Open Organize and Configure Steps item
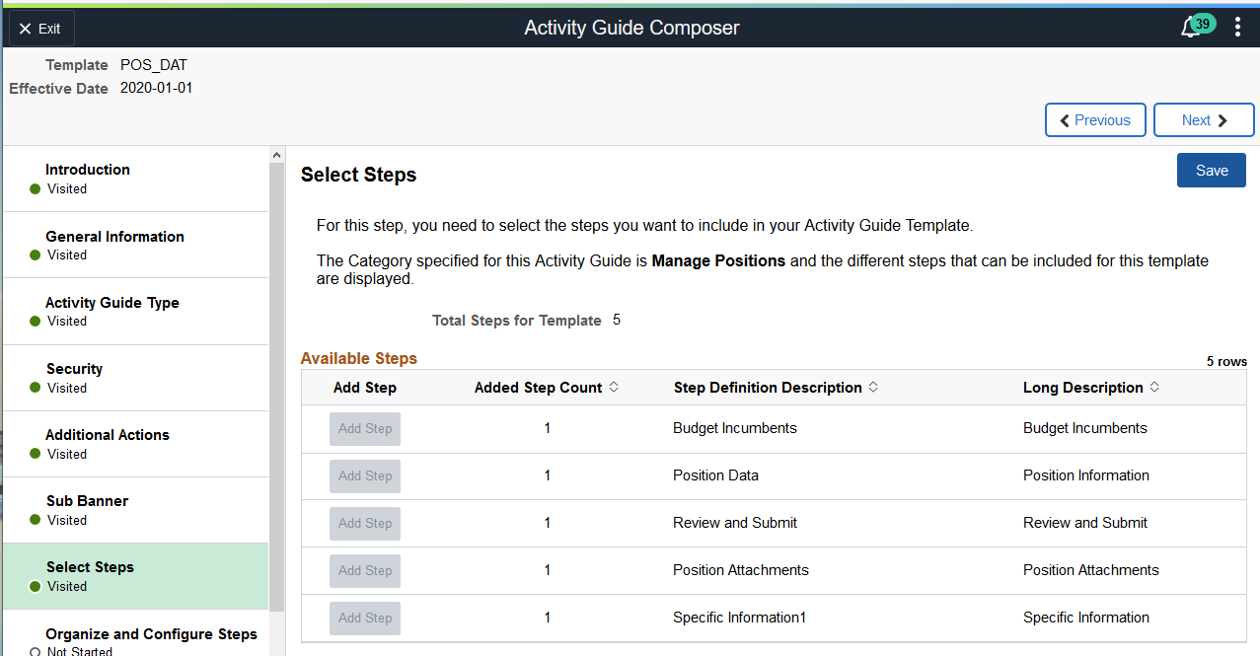 [135, 634]
